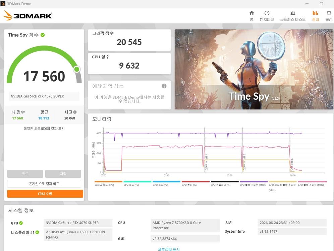Click the NVIDIA GeForce RTX 4070 SUPER label under gauge
The width and height of the screenshot is (334, 251).
pos(44,96)
